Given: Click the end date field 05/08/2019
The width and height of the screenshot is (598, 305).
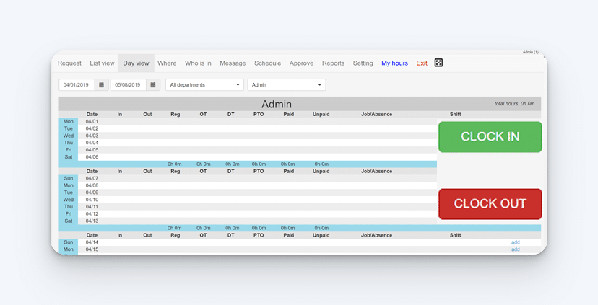Looking at the screenshot, I should [129, 85].
